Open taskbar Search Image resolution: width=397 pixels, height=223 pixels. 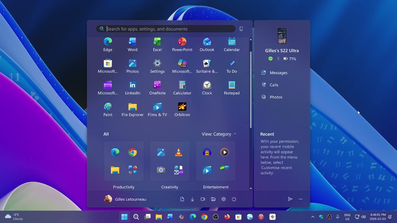136,217
